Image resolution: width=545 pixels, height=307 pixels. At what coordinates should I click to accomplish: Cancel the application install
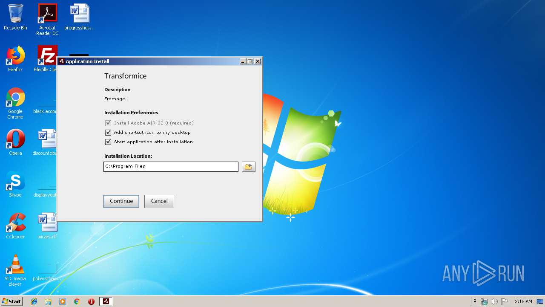[x=159, y=201]
